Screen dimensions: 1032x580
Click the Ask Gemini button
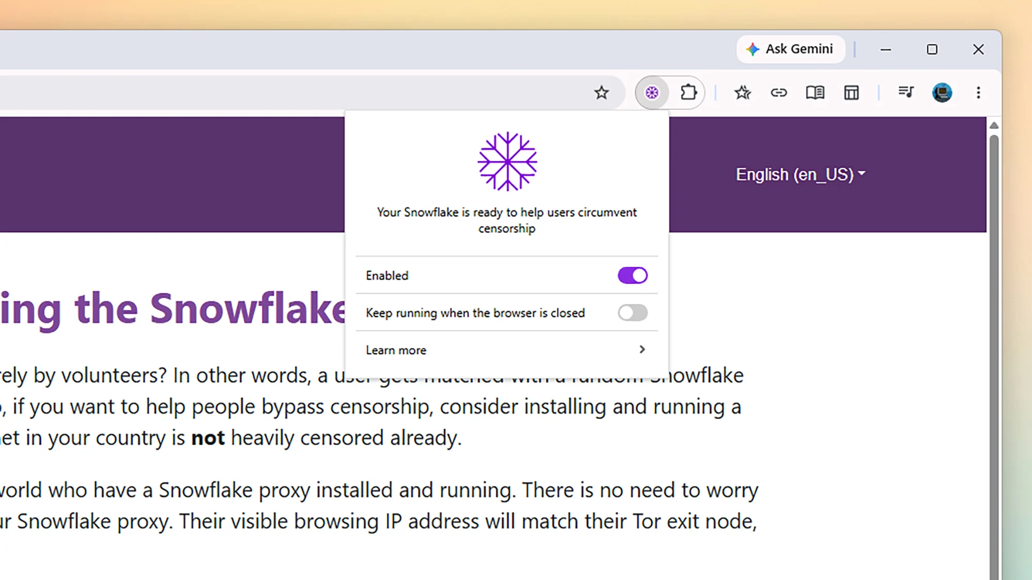[x=791, y=49]
